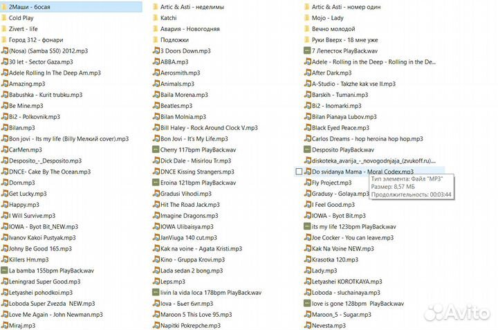The height and width of the screenshot is (330, 498).
Task: Click the Katchi folder icon
Action: (x=156, y=17)
